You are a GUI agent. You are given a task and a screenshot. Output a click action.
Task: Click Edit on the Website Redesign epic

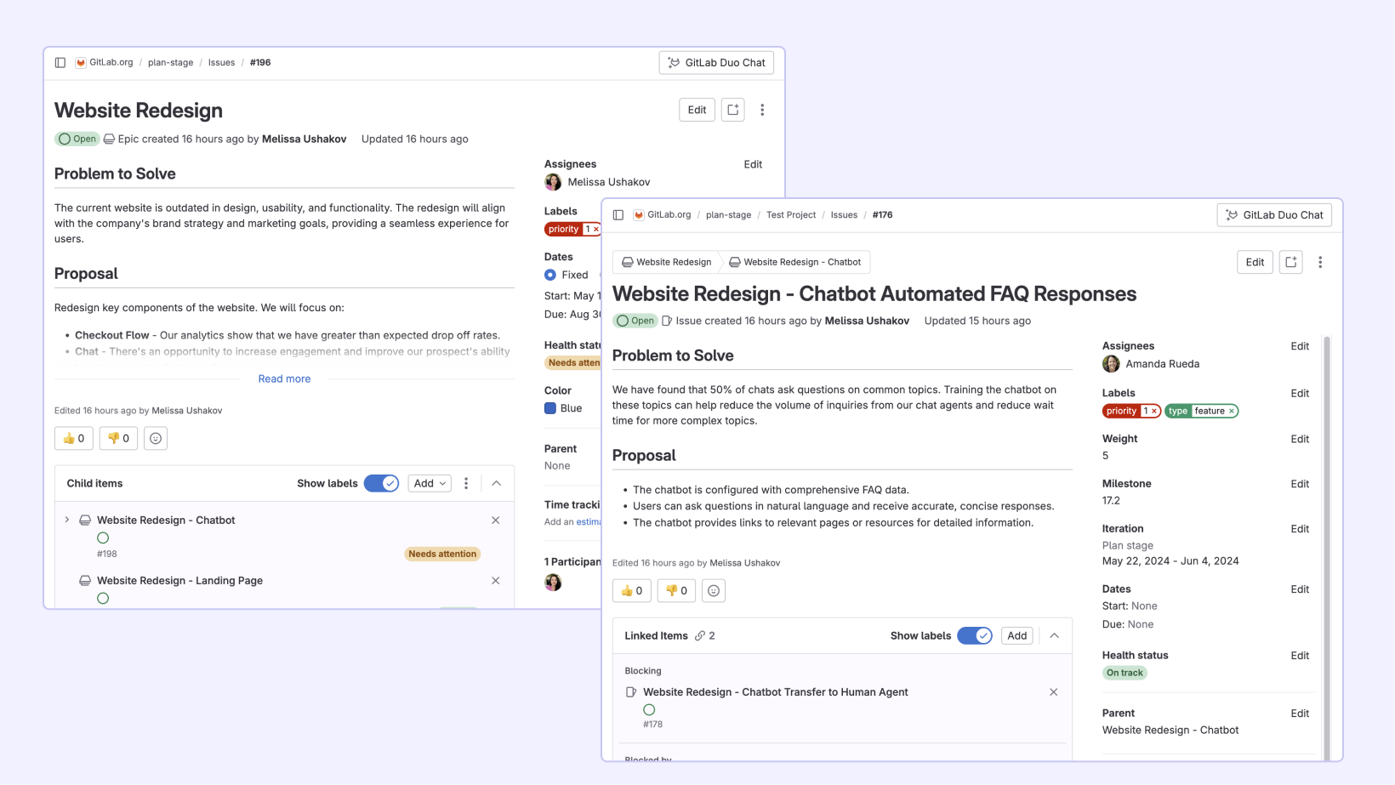pyautogui.click(x=696, y=110)
